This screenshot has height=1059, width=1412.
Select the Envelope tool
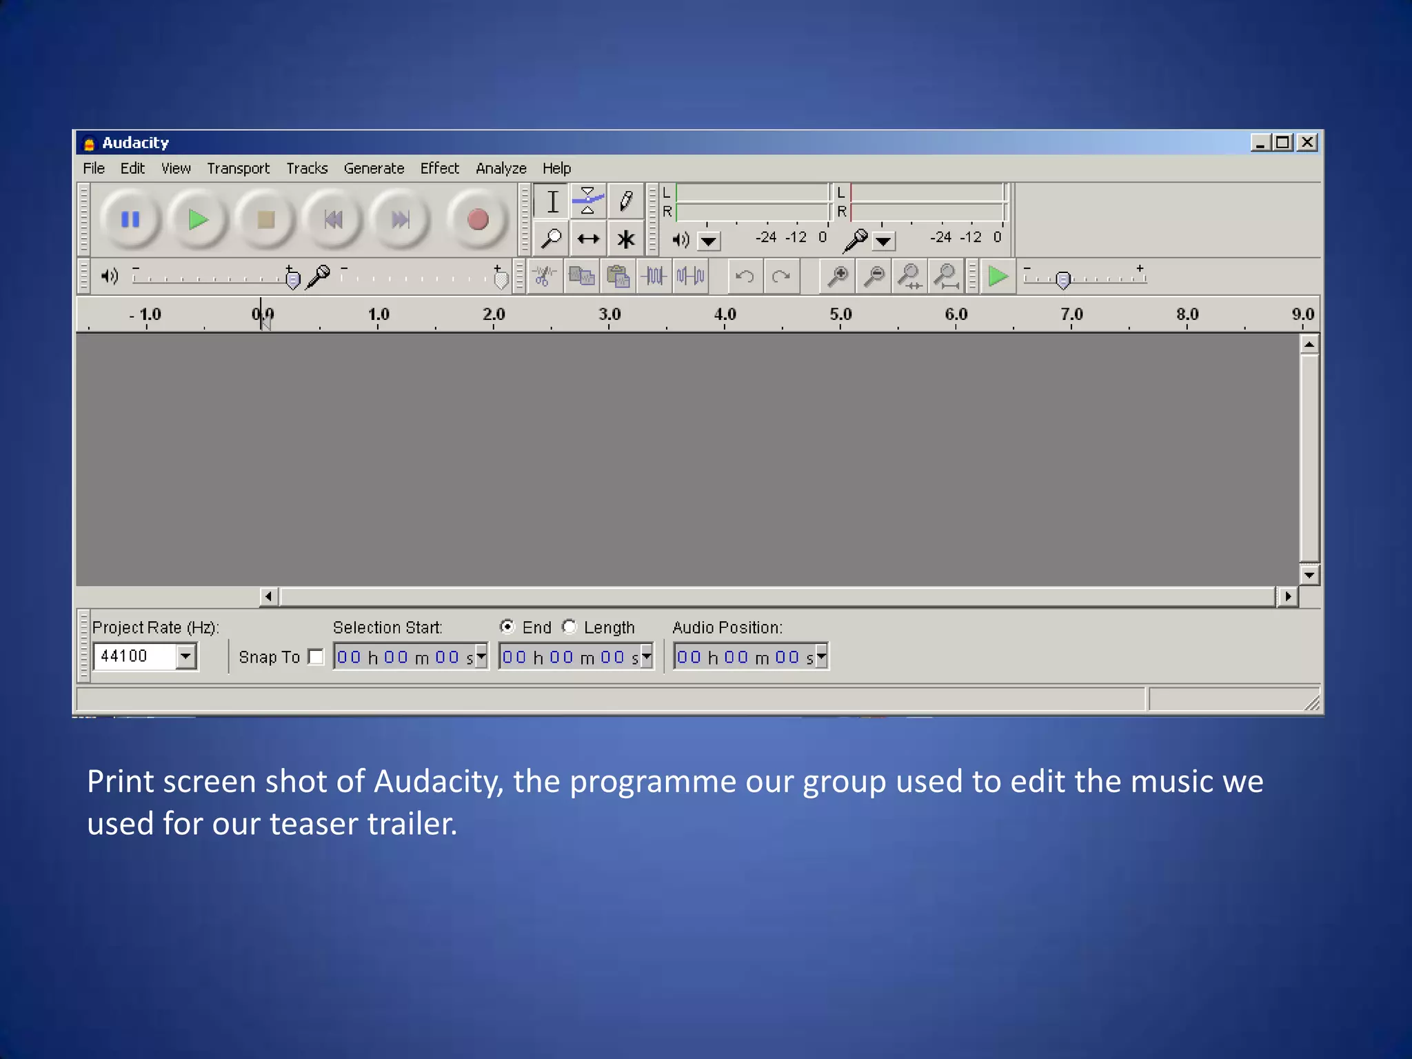[x=588, y=202]
